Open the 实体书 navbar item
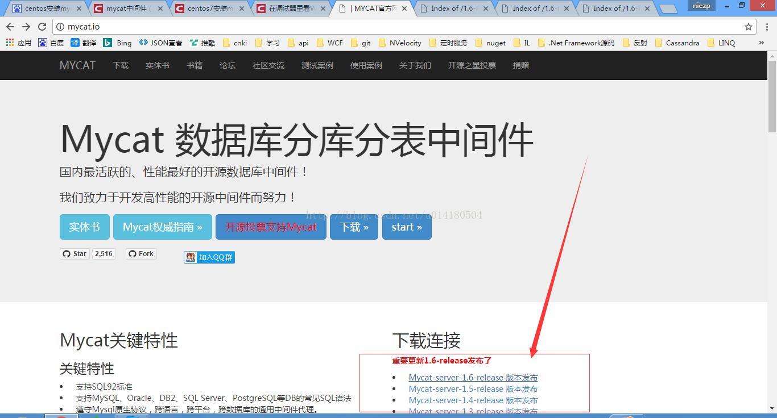The height and width of the screenshot is (418, 777). (x=157, y=65)
